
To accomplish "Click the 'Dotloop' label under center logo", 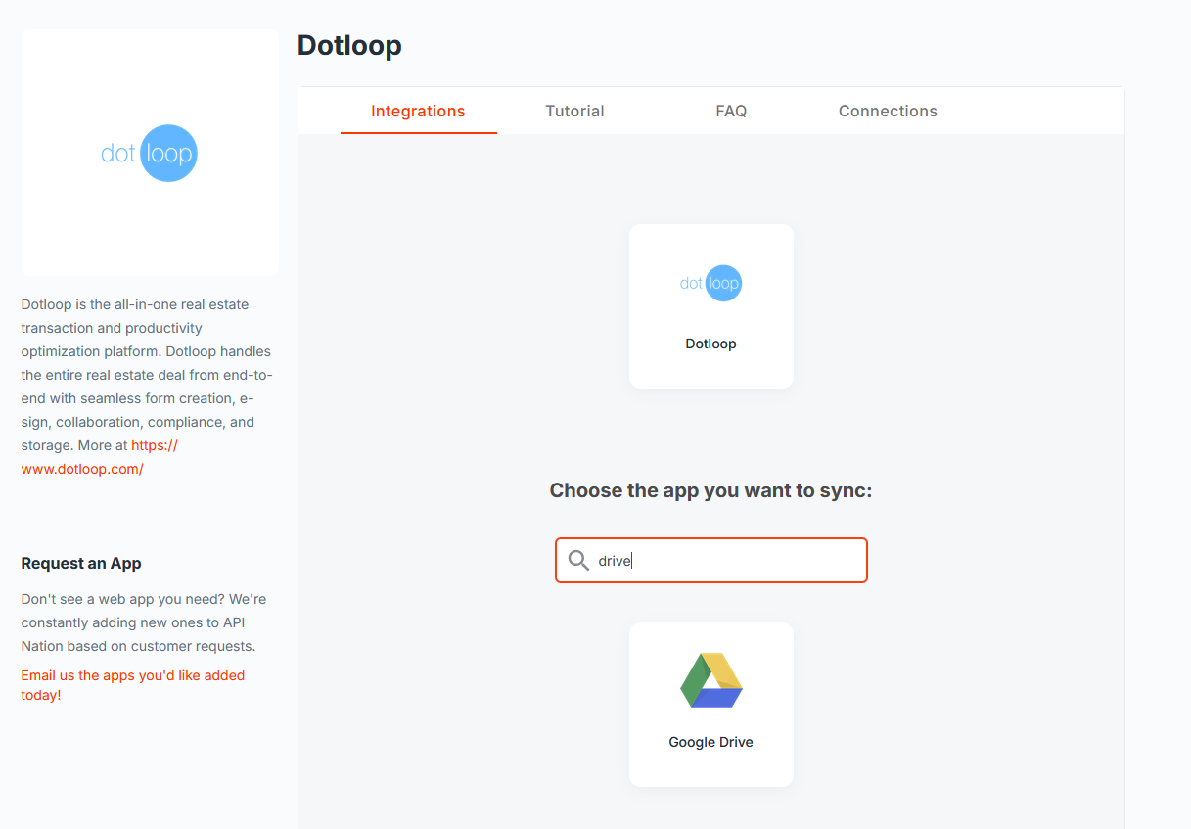I will pos(711,344).
